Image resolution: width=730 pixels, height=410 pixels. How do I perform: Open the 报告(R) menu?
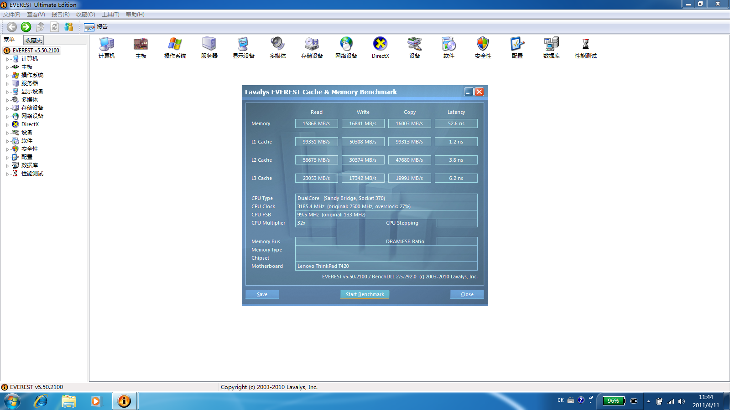click(x=61, y=15)
